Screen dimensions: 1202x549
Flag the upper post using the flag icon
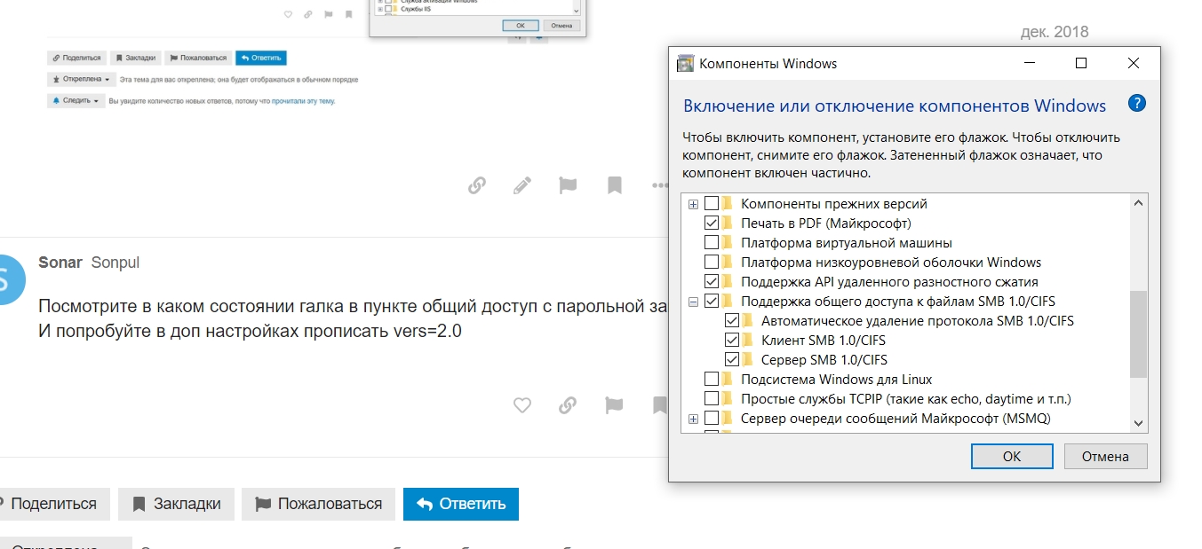pyautogui.click(x=568, y=185)
